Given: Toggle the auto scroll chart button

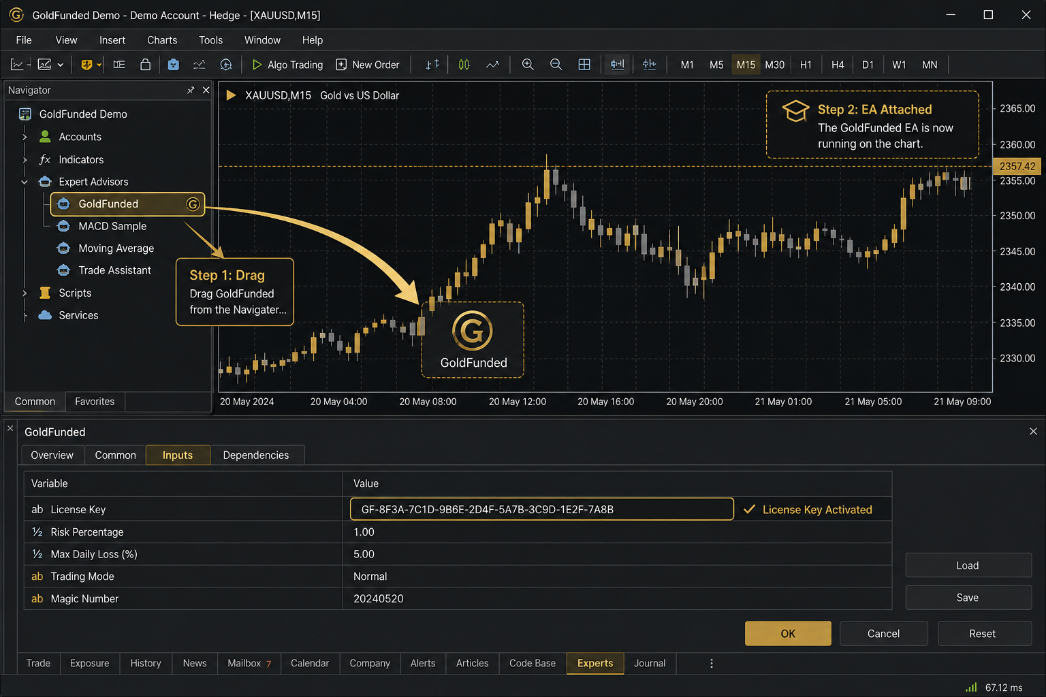Looking at the screenshot, I should point(617,65).
